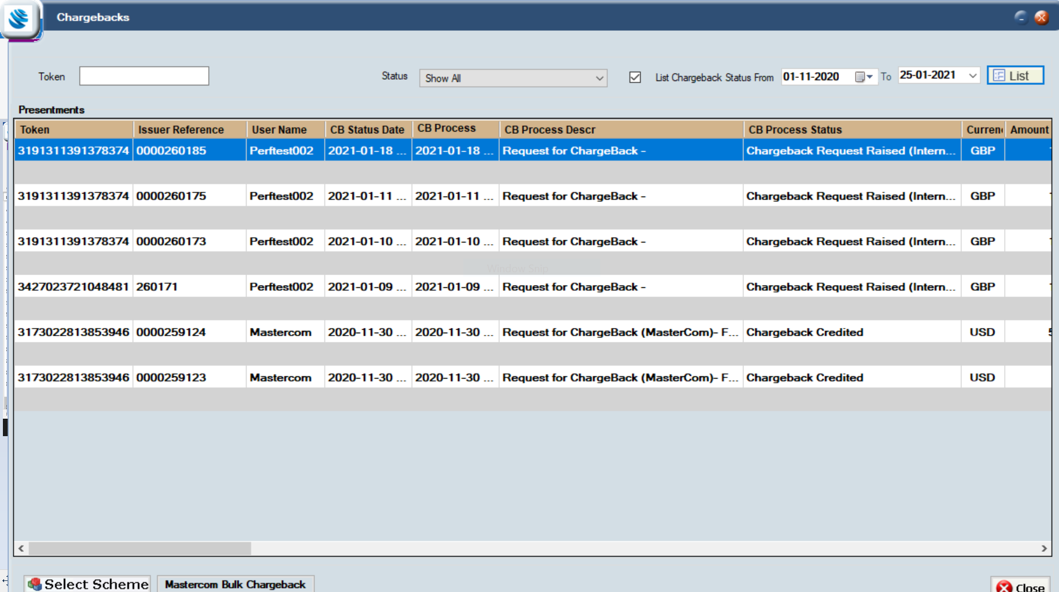Click CB Status Date 2021-01-11 cell
This screenshot has height=592, width=1059.
[x=368, y=196]
